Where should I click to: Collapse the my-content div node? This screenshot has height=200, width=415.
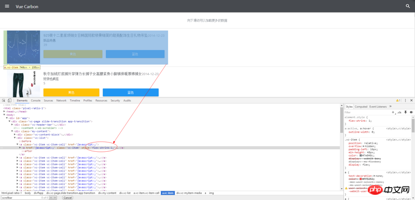(x=12, y=131)
